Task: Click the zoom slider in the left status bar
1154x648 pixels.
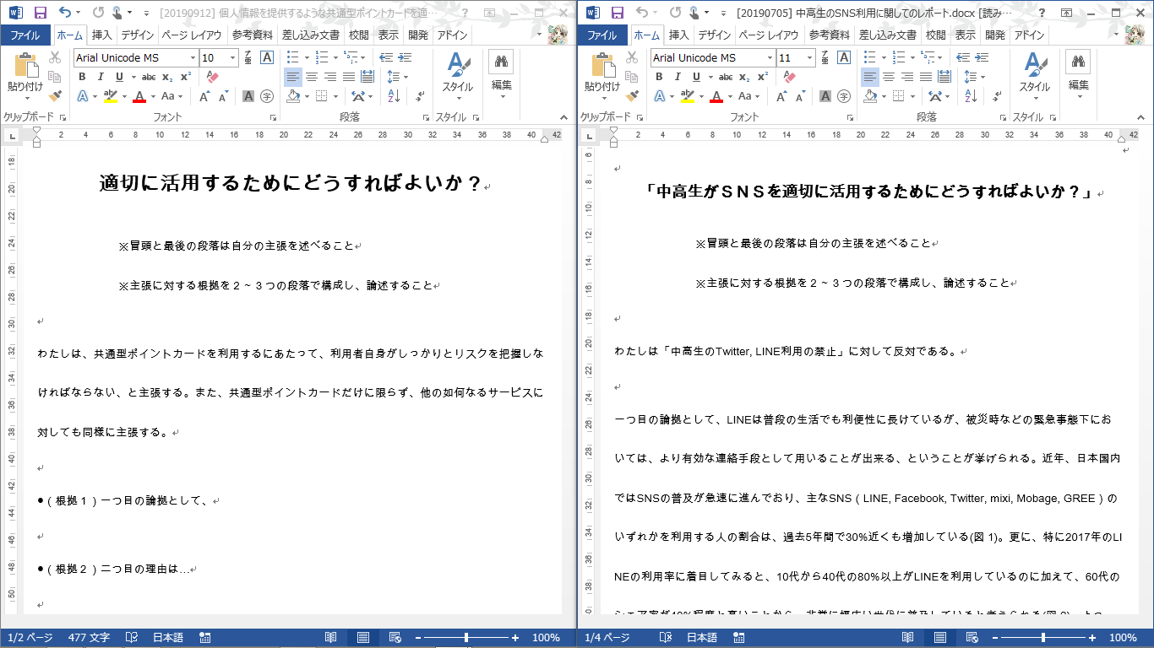Action: pyautogui.click(x=466, y=638)
